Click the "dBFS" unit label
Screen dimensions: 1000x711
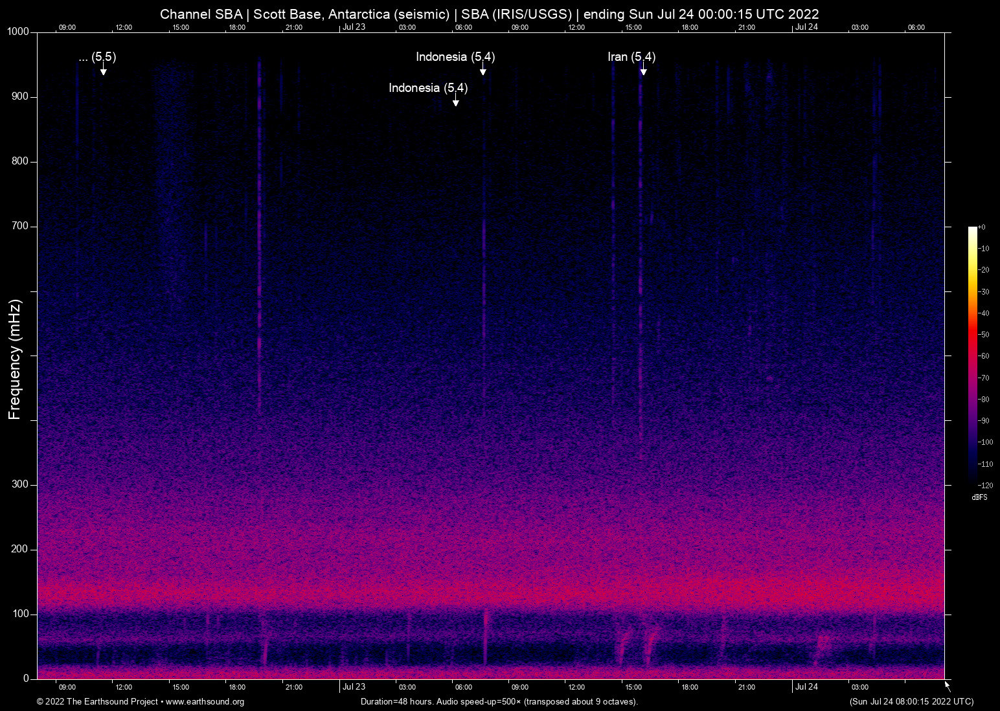click(980, 497)
